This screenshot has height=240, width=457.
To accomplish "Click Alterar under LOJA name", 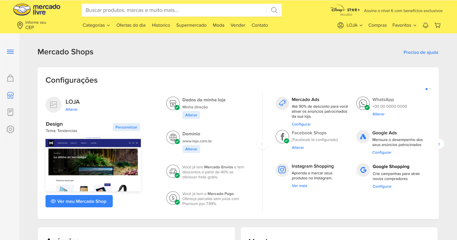I will pos(72,109).
